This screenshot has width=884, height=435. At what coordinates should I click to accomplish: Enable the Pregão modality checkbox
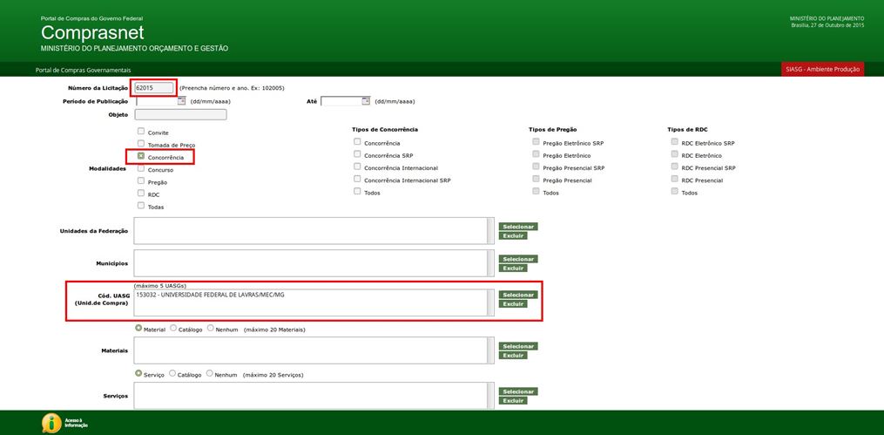click(141, 181)
